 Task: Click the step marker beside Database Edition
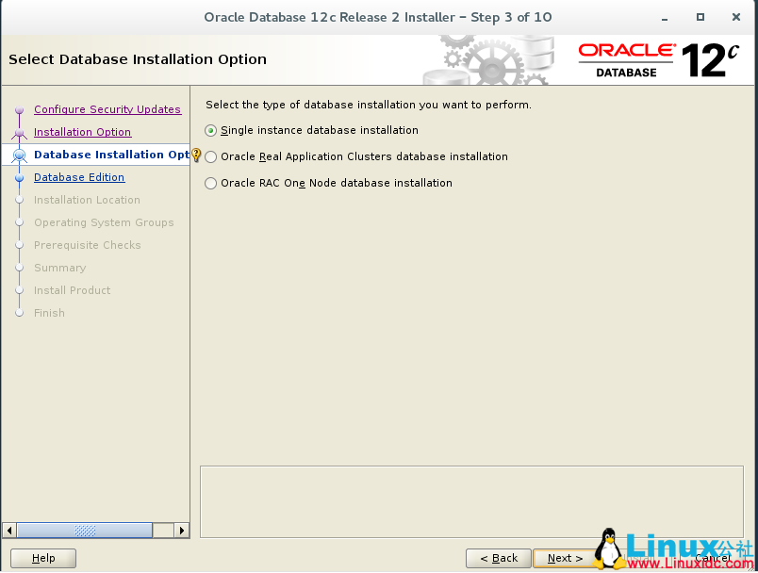[19, 177]
